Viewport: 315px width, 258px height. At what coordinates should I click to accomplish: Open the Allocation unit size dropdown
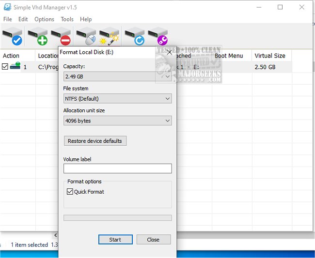click(118, 121)
